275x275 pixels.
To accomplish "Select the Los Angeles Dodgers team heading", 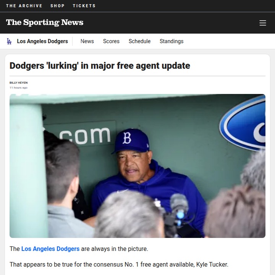I will [42, 41].
